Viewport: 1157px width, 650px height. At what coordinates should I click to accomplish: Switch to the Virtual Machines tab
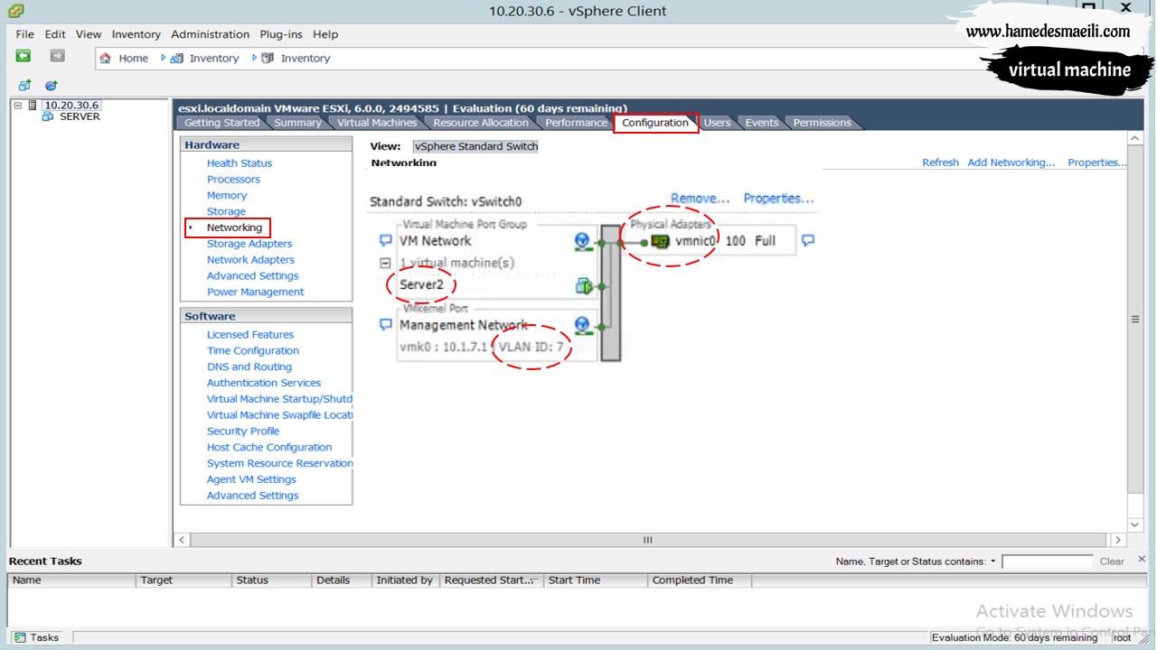point(377,123)
